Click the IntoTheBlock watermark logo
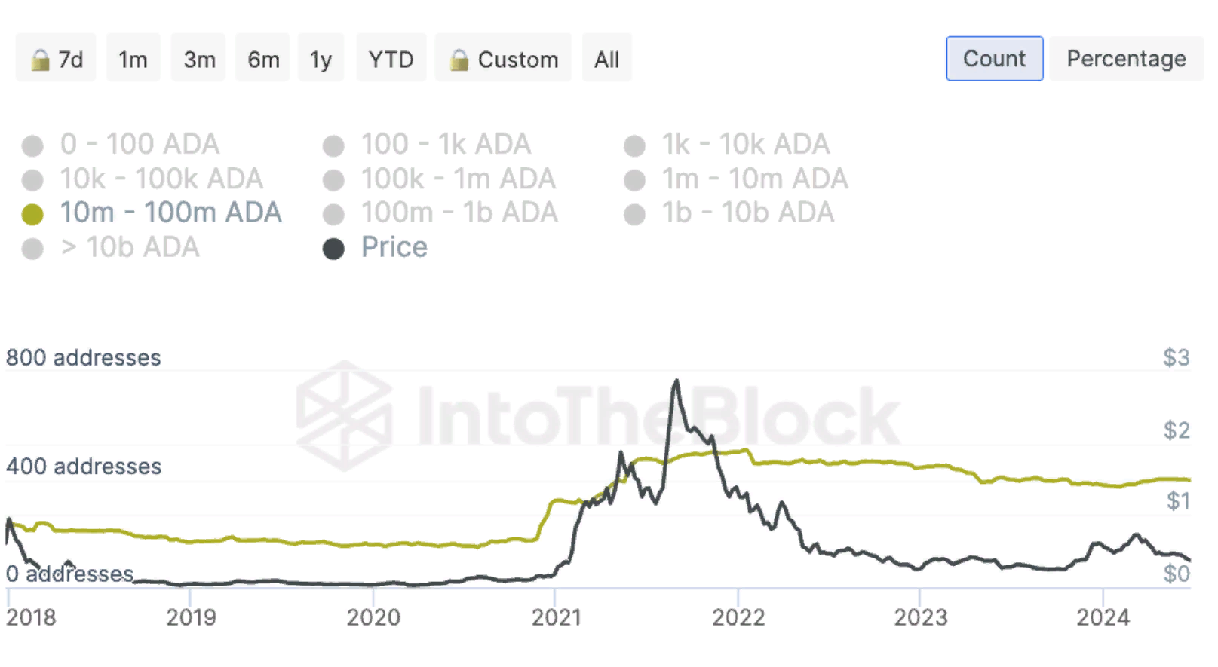1218x667 pixels. [344, 415]
